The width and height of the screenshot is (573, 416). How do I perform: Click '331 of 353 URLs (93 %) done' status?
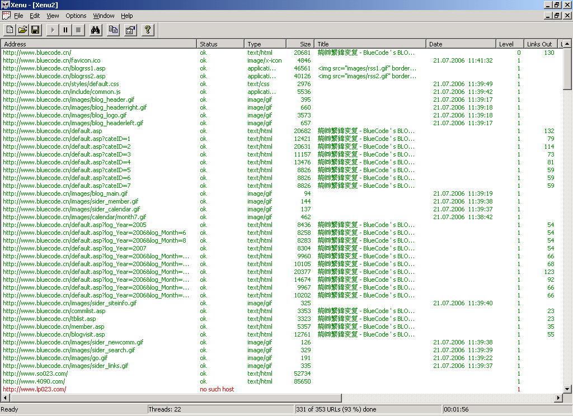336,409
